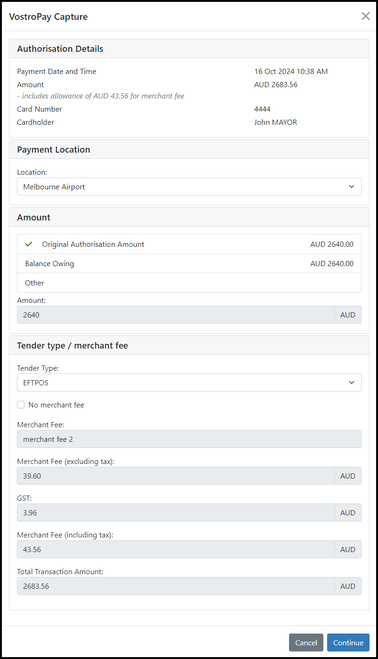Select the Other amount option
The width and height of the screenshot is (378, 659).
(189, 283)
